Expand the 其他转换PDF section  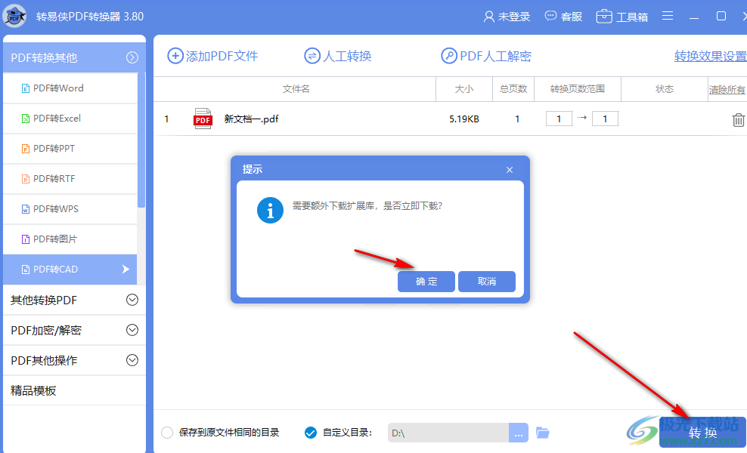coord(74,300)
